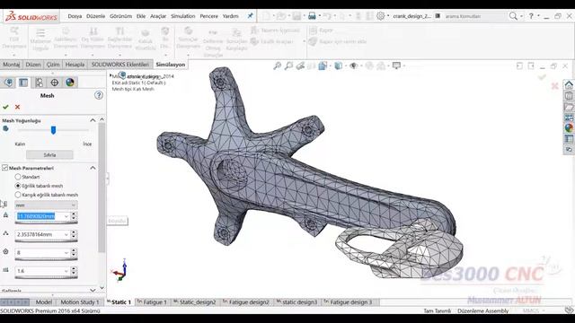575x323 pixels.
Task: Open dropdown arrow of 2.35378164mm field
Action: pyautogui.click(x=66, y=234)
